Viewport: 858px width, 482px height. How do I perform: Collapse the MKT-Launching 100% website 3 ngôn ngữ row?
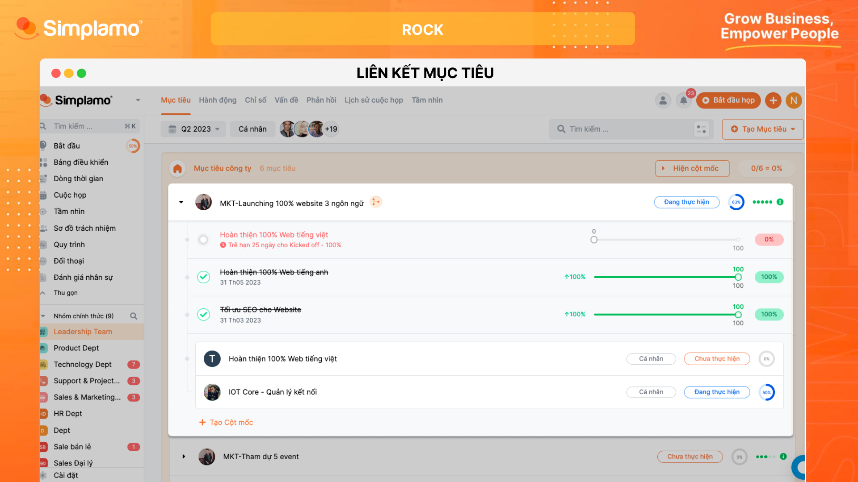(181, 203)
